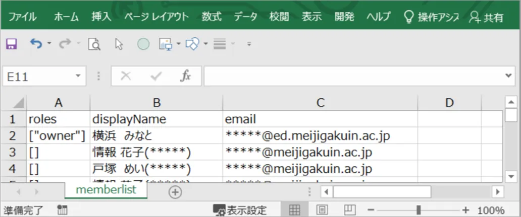Click 表示設定 in the status bar
Image resolution: width=521 pixels, height=217 pixels.
pos(240,210)
